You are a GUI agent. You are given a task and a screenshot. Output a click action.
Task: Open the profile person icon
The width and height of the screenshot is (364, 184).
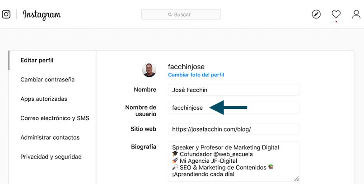click(x=356, y=14)
